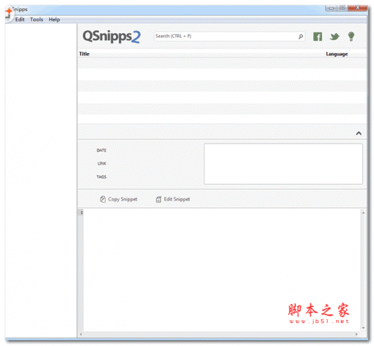The height and width of the screenshot is (346, 374).
Task: Sort snippets by Language column
Action: click(337, 54)
